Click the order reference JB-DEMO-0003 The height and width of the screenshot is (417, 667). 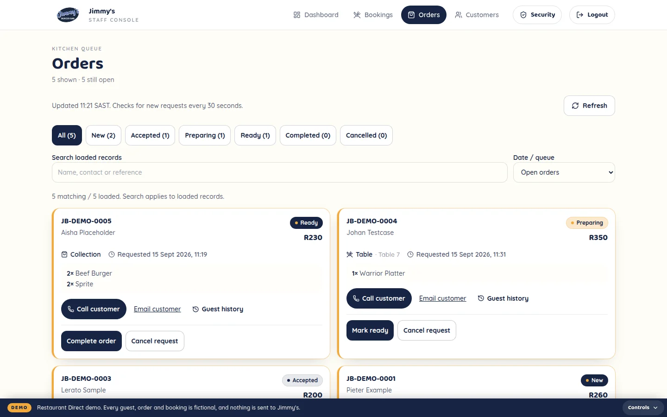point(86,379)
